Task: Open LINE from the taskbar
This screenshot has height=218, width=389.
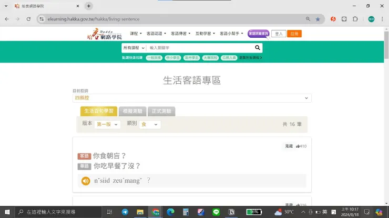Action: [216, 212]
